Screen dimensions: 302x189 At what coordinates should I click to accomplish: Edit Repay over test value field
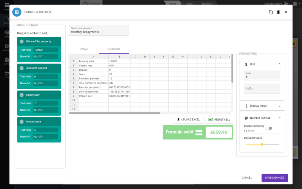click(x=46, y=103)
